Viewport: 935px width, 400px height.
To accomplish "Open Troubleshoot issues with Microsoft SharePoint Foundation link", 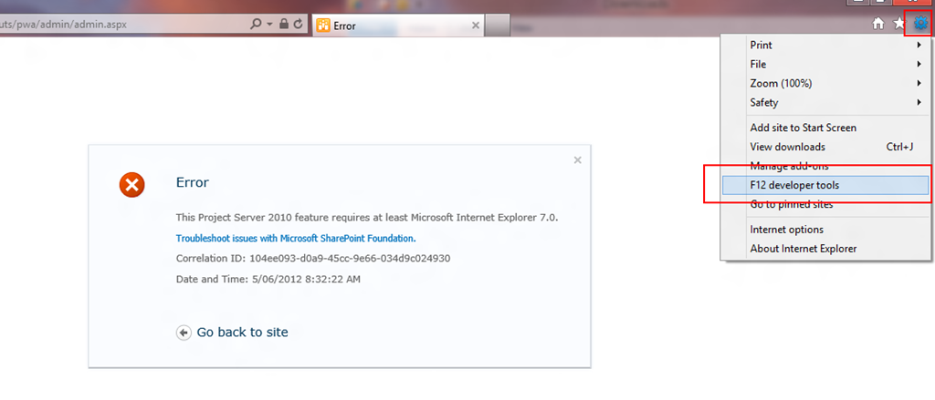I will 296,238.
